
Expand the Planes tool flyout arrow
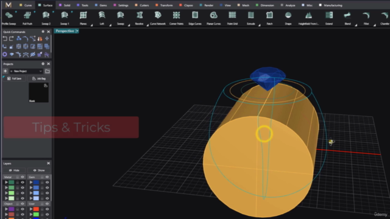click(91, 25)
